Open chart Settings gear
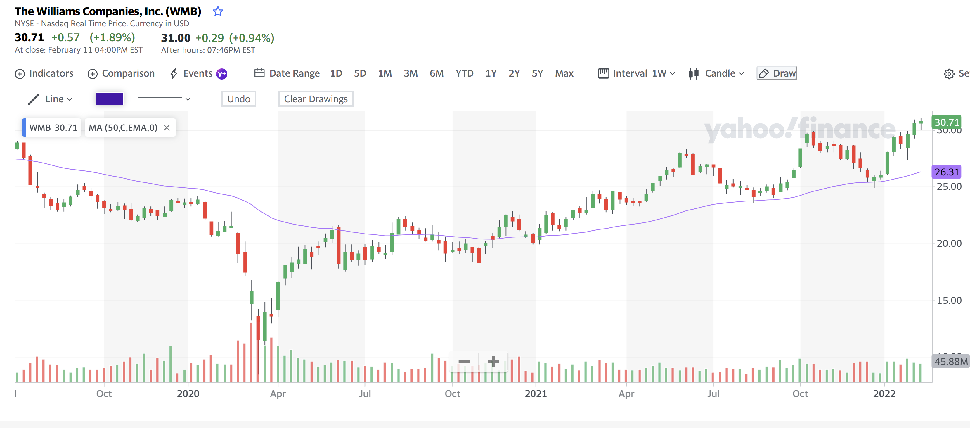The width and height of the screenshot is (970, 428). coord(949,74)
